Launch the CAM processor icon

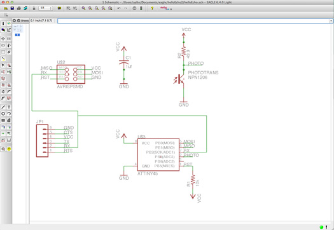point(25,8)
